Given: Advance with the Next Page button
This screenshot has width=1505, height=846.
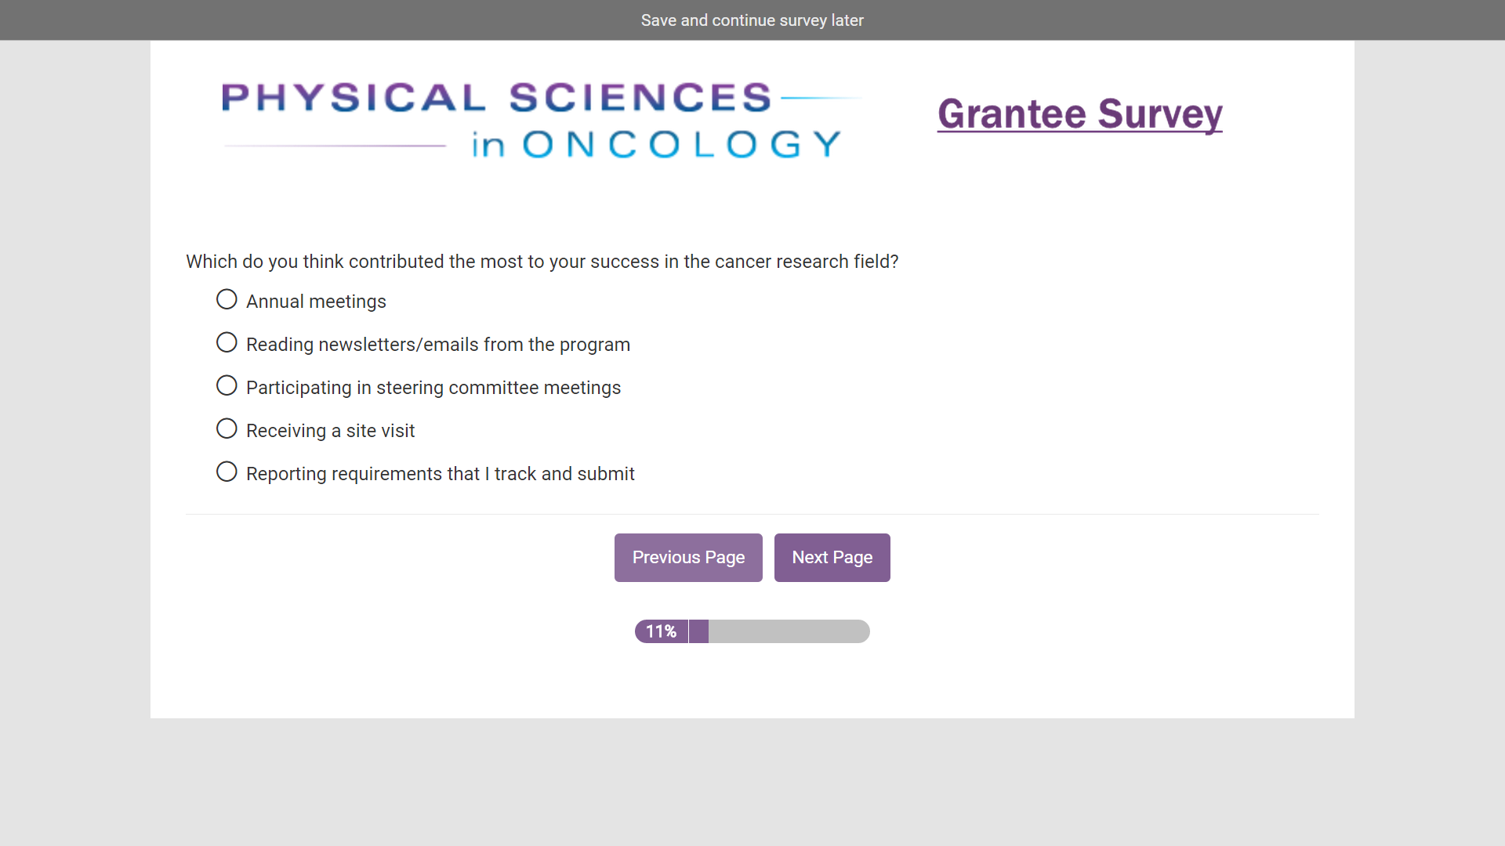Looking at the screenshot, I should click(x=832, y=558).
